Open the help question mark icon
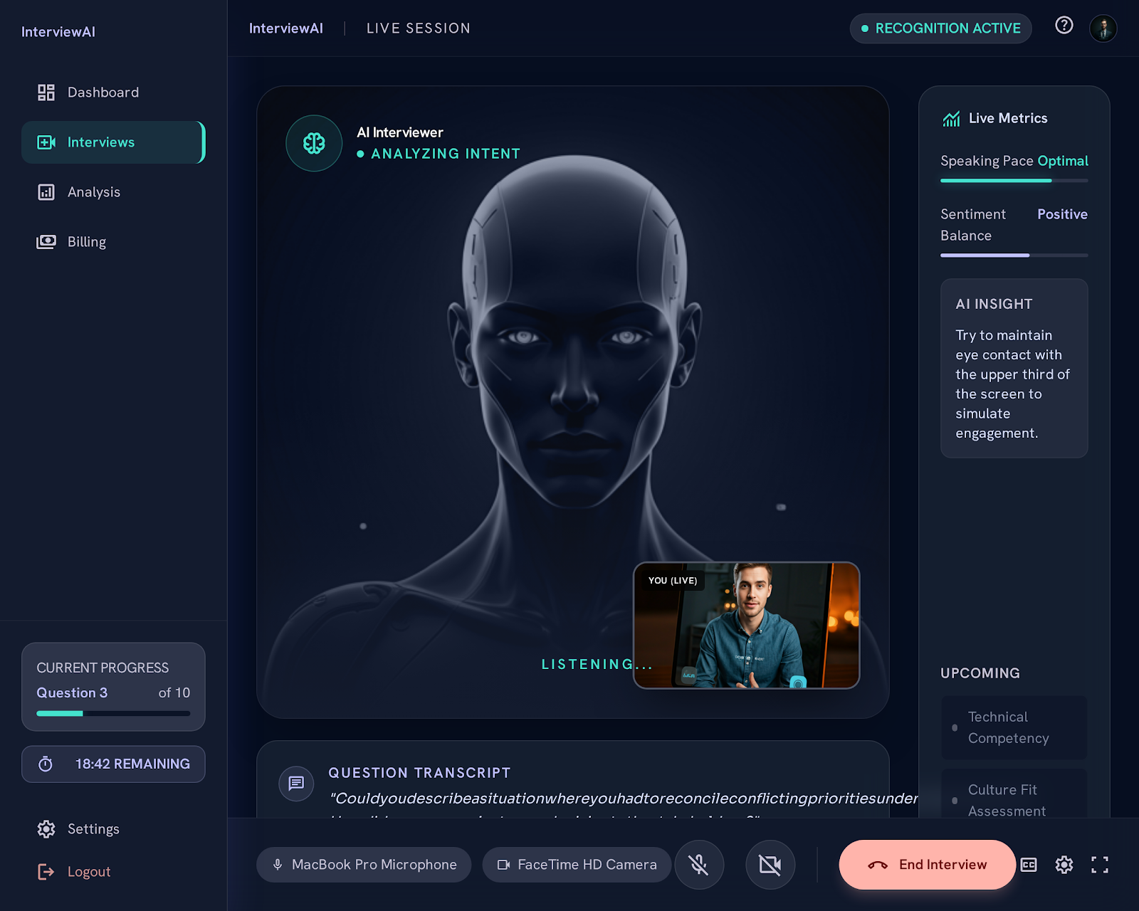Viewport: 1139px width, 911px height. coord(1064,26)
